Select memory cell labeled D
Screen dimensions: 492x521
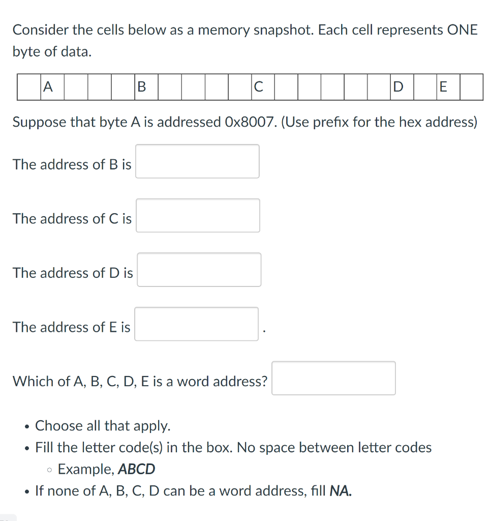click(x=403, y=87)
